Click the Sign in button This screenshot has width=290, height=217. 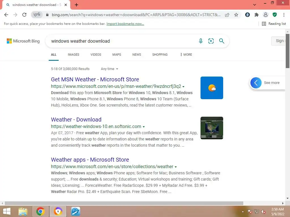[x=279, y=41]
